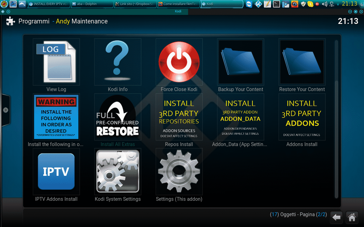Open Settings (This addon) gear
Screen dimensions: 364x227
179,172
